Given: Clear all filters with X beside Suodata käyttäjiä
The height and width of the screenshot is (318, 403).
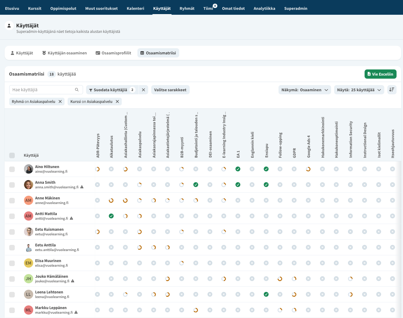Looking at the screenshot, I should click(144, 90).
